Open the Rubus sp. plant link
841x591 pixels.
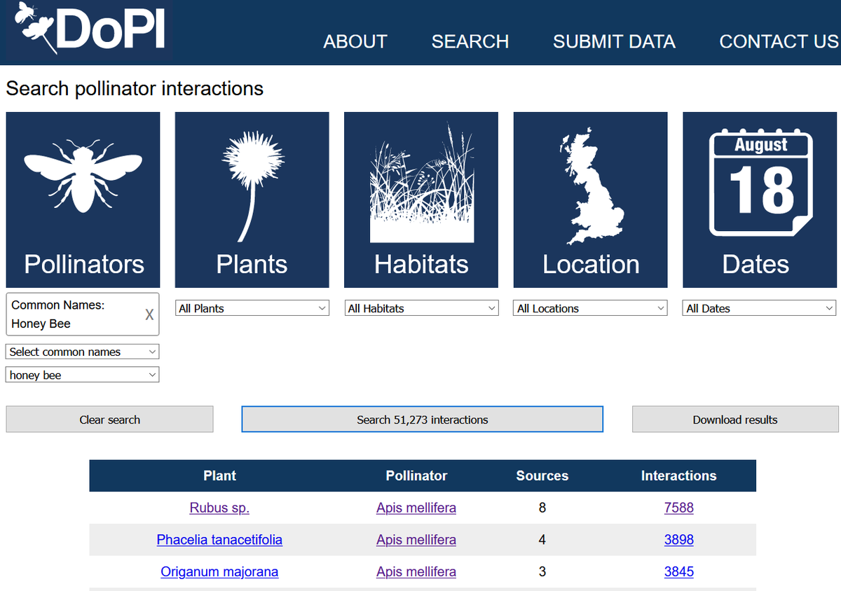219,508
